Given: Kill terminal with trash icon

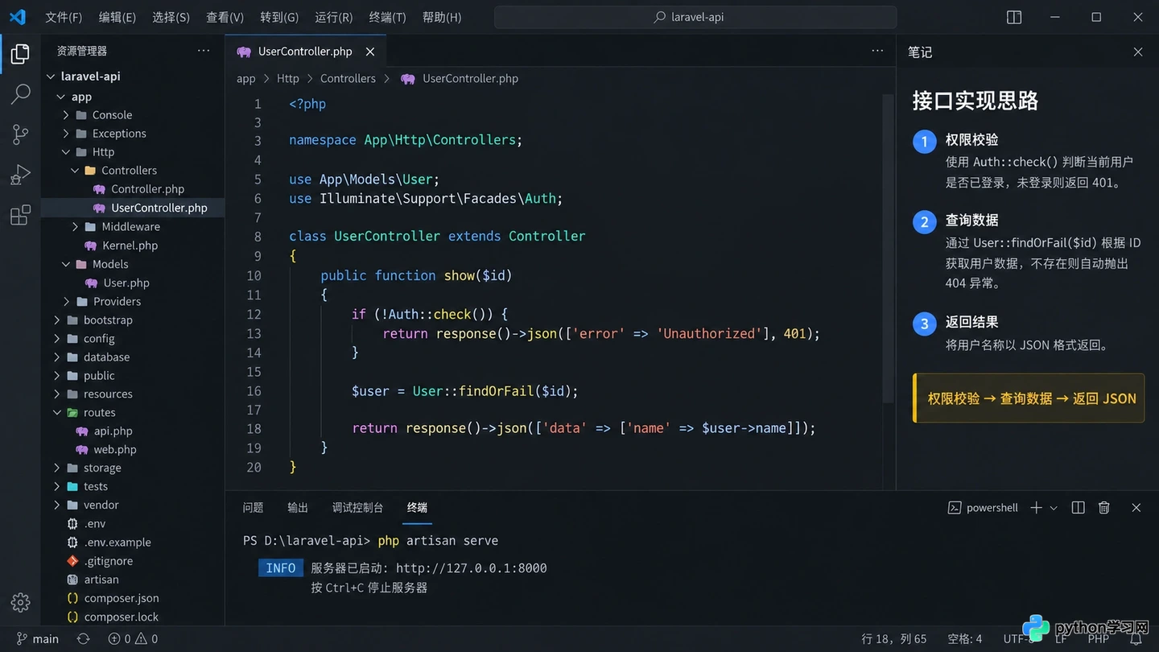Looking at the screenshot, I should [1104, 507].
